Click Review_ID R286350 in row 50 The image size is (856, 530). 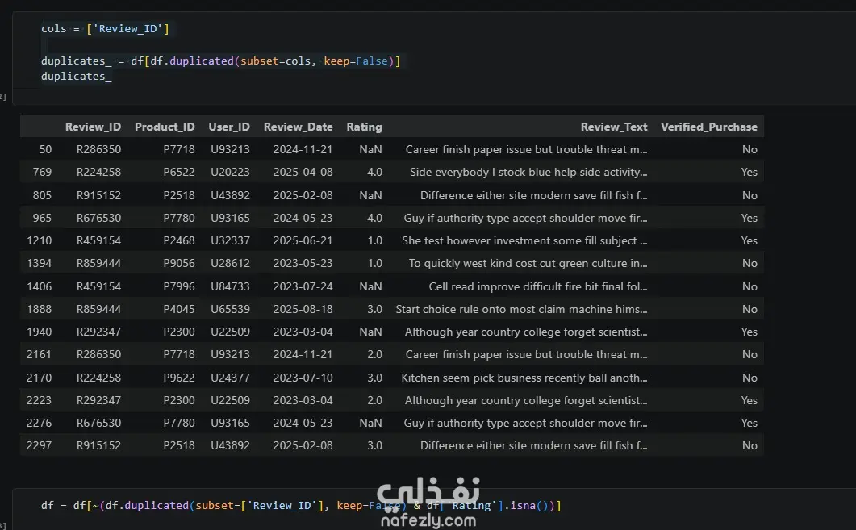coord(98,149)
